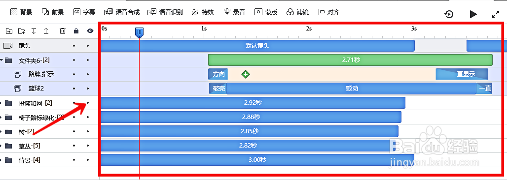
Task: Click the 1s mark on time ruler
Action: (x=204, y=29)
